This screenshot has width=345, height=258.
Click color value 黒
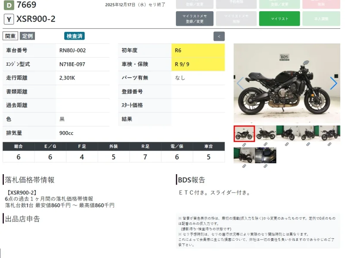[x=62, y=119]
